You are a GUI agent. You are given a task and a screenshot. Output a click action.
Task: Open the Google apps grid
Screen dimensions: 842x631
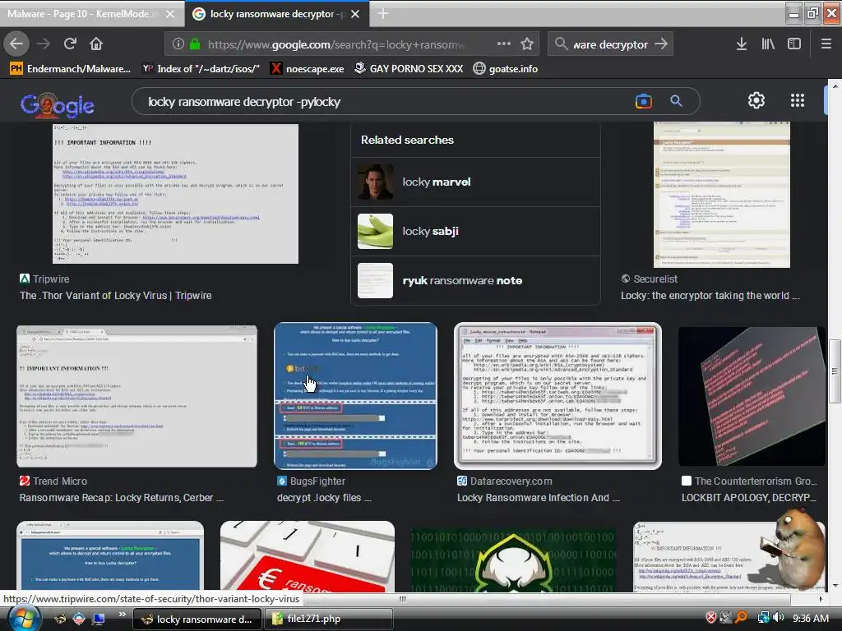pyautogui.click(x=798, y=100)
